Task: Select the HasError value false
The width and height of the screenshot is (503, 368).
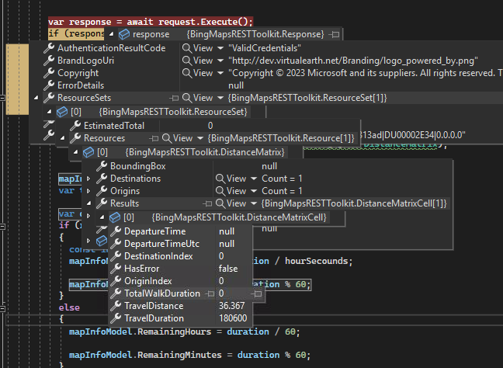Action: (228, 269)
